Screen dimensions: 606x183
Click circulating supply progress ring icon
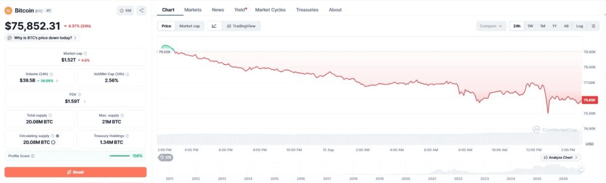click(53, 143)
